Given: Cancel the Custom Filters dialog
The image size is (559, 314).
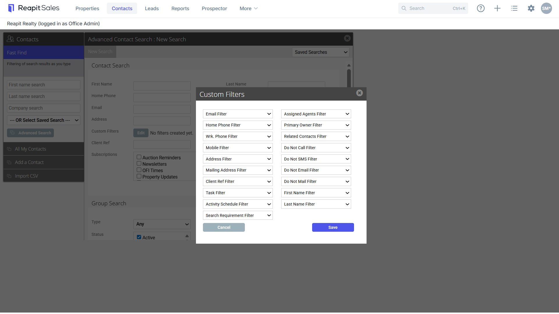Looking at the screenshot, I should (224, 227).
